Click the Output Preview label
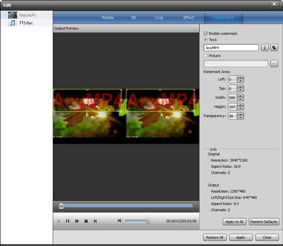The width and height of the screenshot is (283, 246). coord(66,28)
